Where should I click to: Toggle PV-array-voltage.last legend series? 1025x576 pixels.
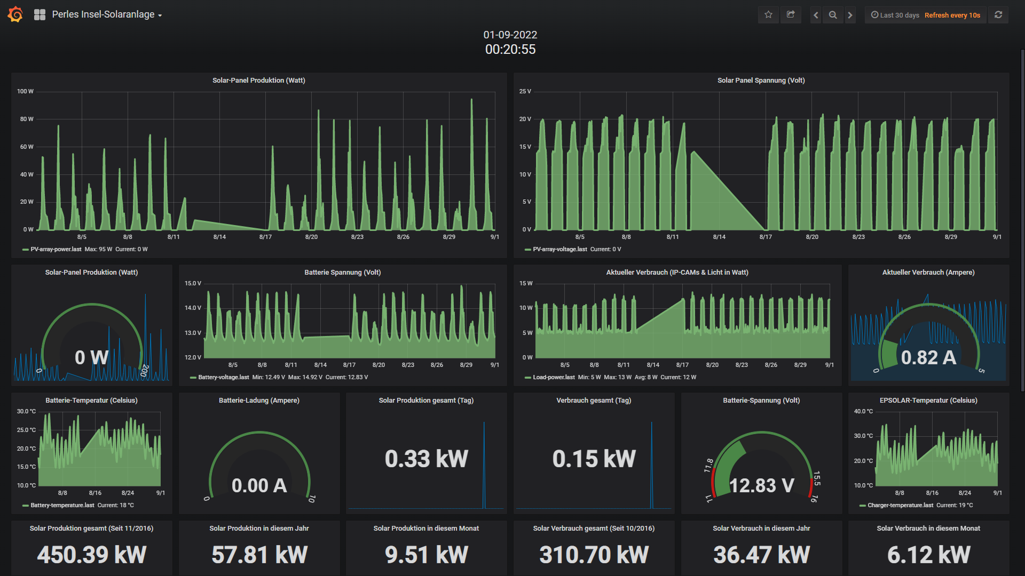coord(559,249)
